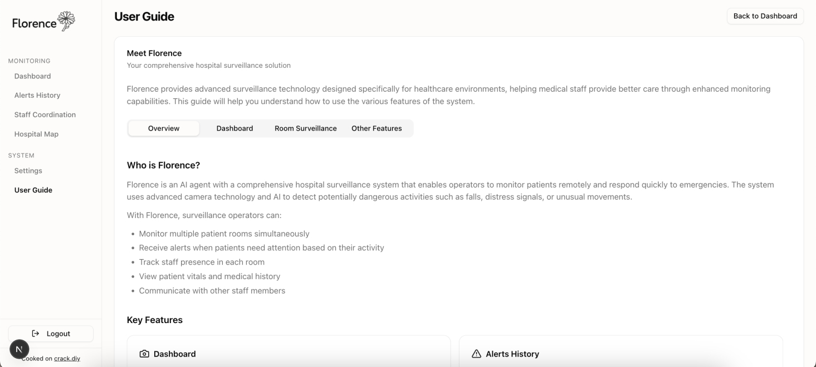Image resolution: width=816 pixels, height=367 pixels.
Task: Click the Logout arrow icon
Action: click(x=36, y=334)
